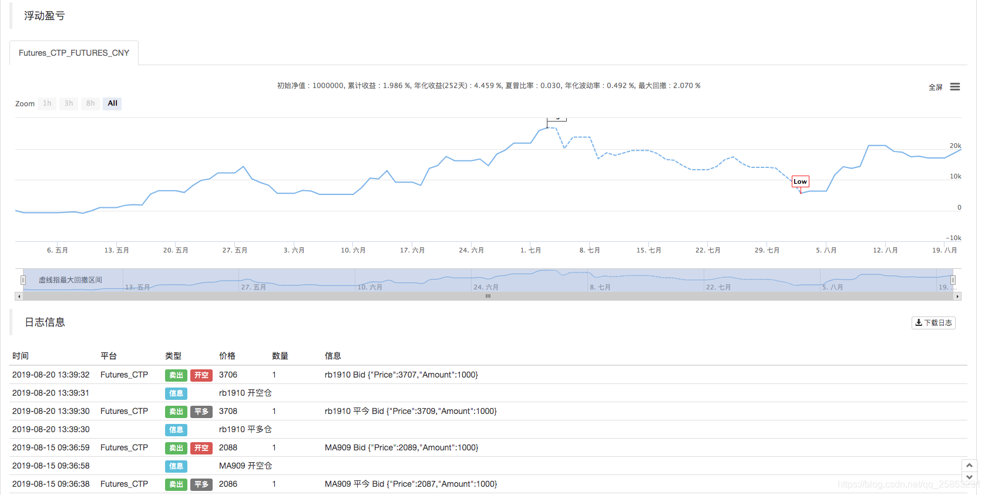The height and width of the screenshot is (495, 985).
Task: Set chart zoom to 3h
Action: (69, 103)
